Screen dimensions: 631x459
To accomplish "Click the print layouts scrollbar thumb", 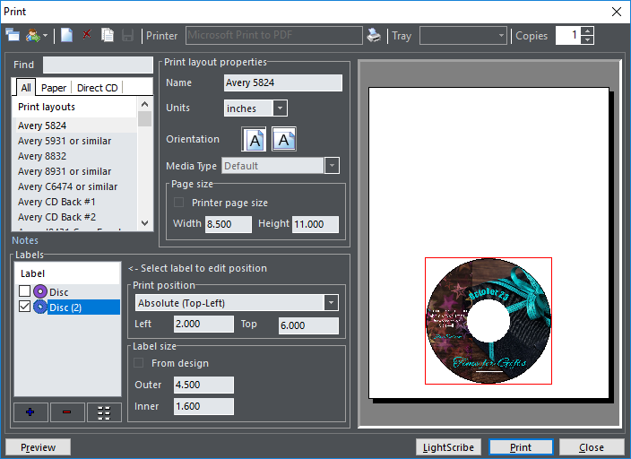I will pos(145,118).
